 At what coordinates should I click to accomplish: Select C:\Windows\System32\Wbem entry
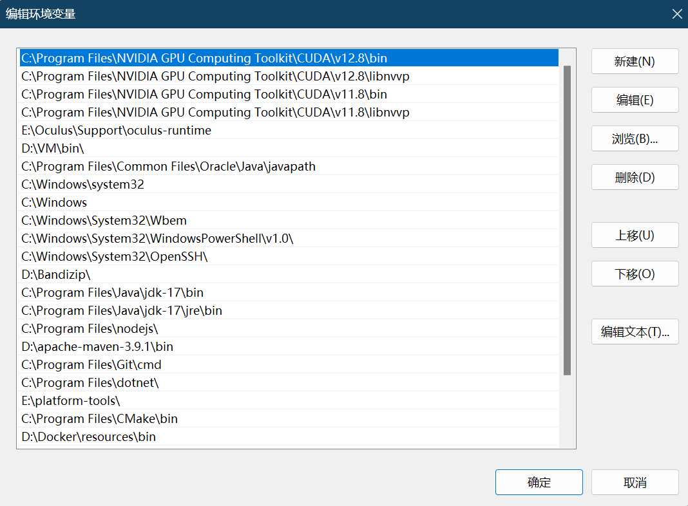tap(289, 220)
